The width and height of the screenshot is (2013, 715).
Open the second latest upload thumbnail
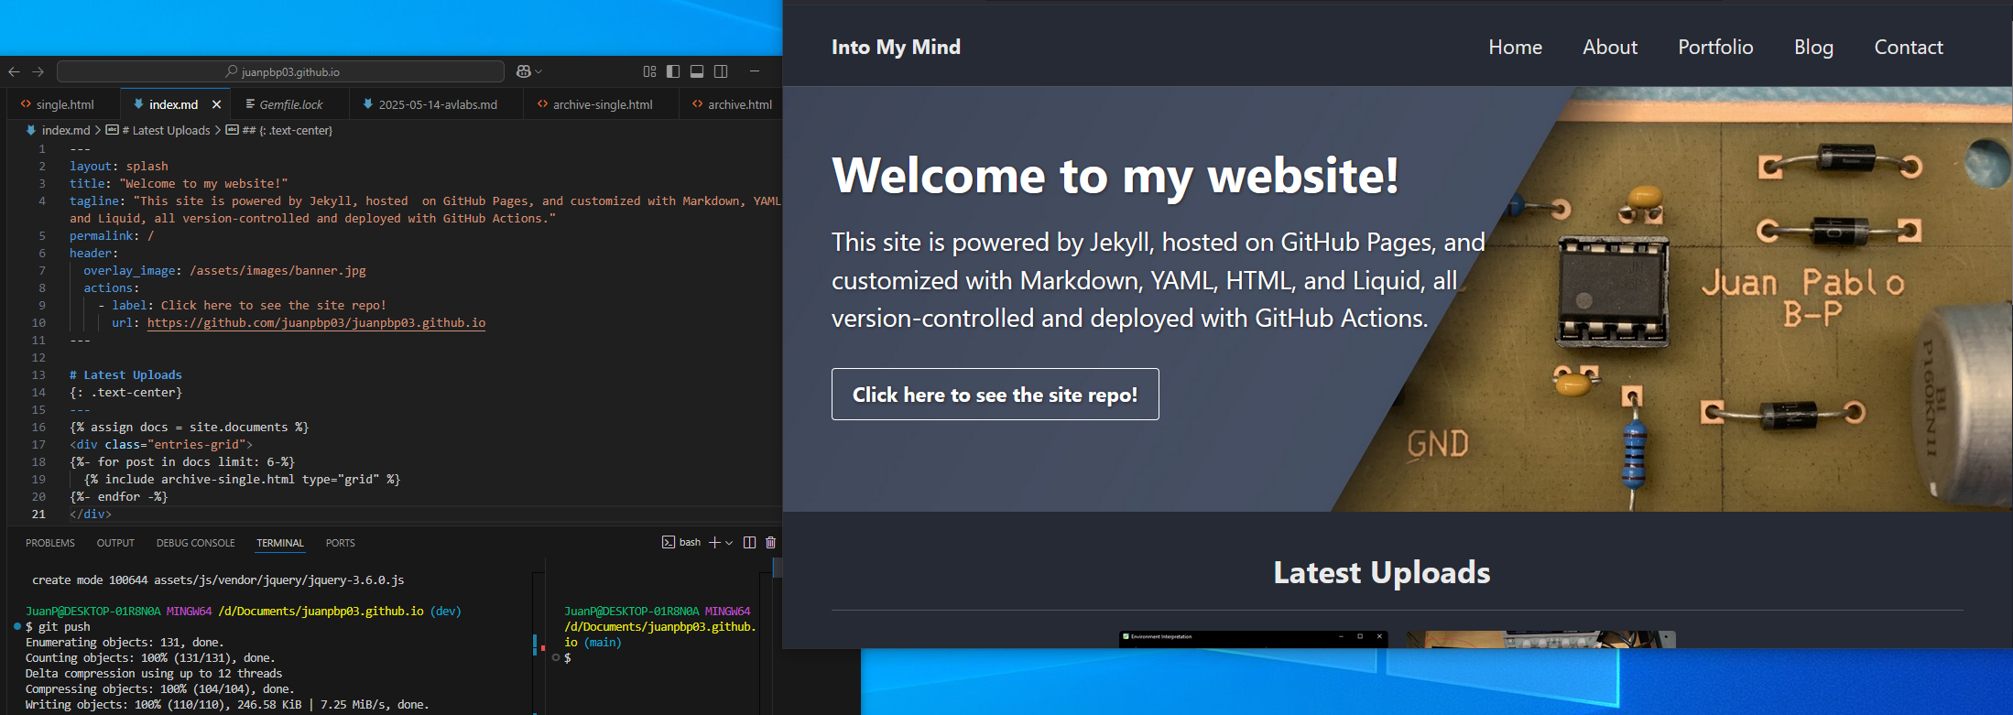[x=1541, y=639]
